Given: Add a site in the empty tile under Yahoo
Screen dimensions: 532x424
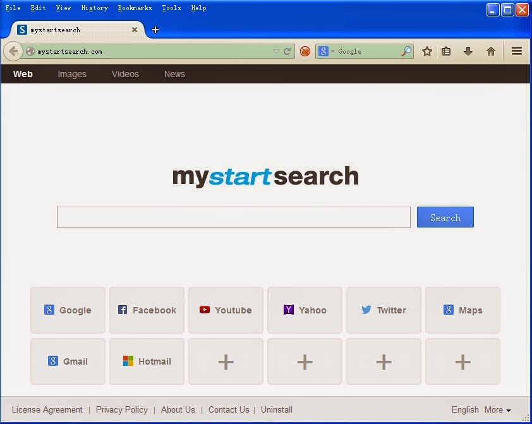Looking at the screenshot, I should [x=305, y=361].
